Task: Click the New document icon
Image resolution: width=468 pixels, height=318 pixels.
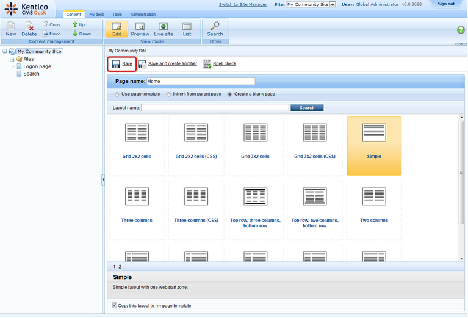Action: pos(11,29)
